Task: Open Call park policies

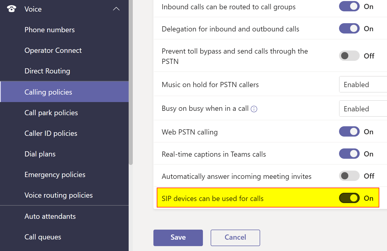Action: (x=51, y=113)
